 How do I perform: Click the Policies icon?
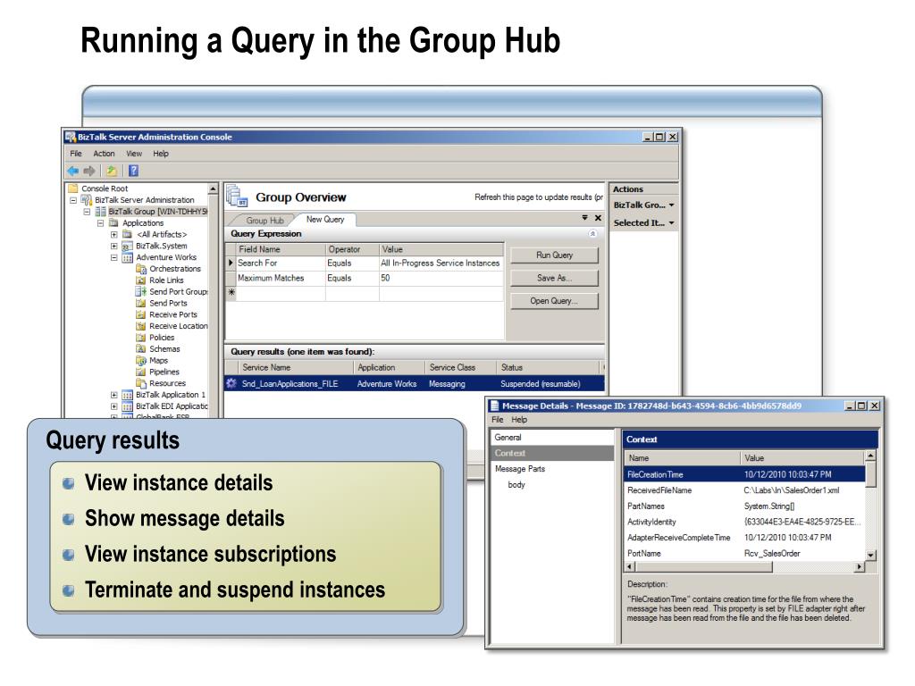(x=141, y=338)
